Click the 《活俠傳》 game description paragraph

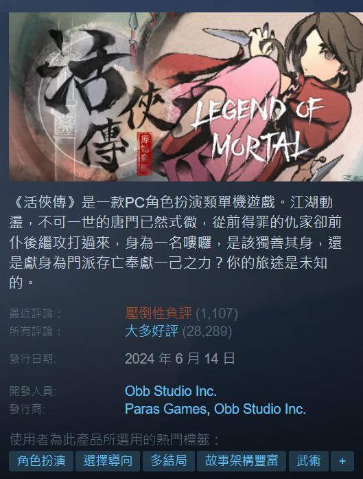pos(176,243)
